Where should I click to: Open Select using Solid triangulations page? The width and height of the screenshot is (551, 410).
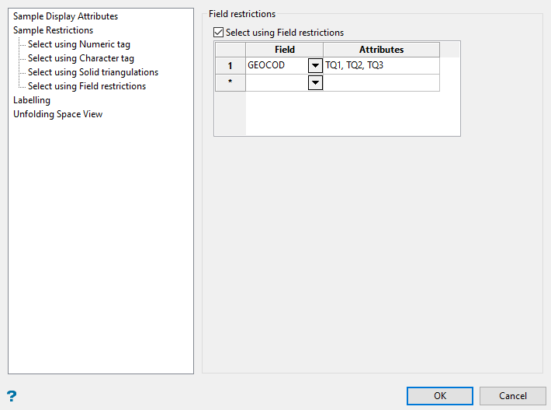92,72
